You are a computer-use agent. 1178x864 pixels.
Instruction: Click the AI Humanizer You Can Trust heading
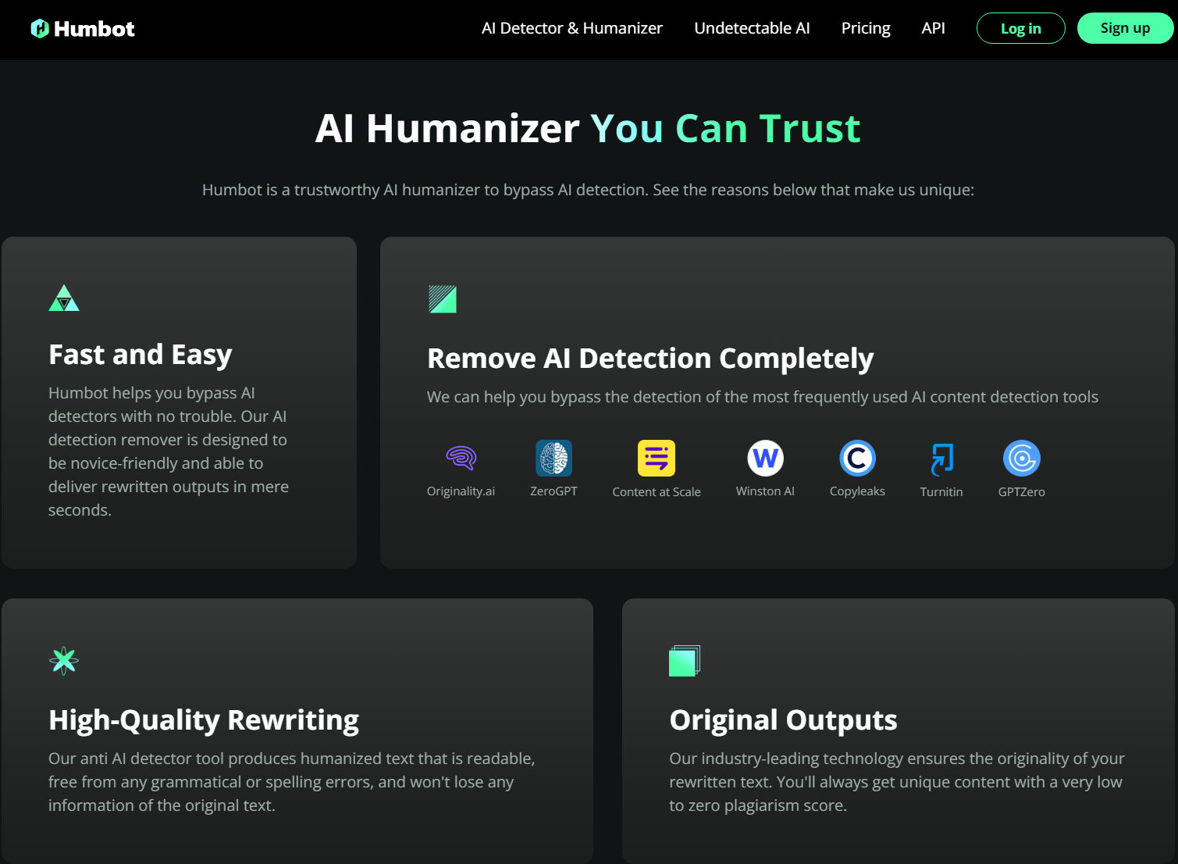tap(588, 128)
